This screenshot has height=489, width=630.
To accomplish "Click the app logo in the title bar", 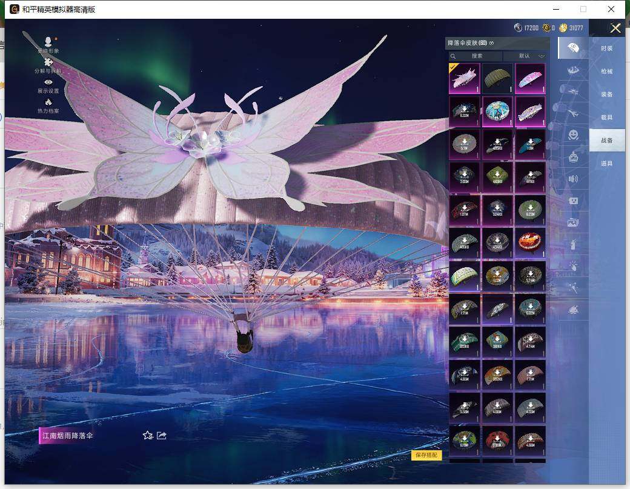I will click(15, 9).
